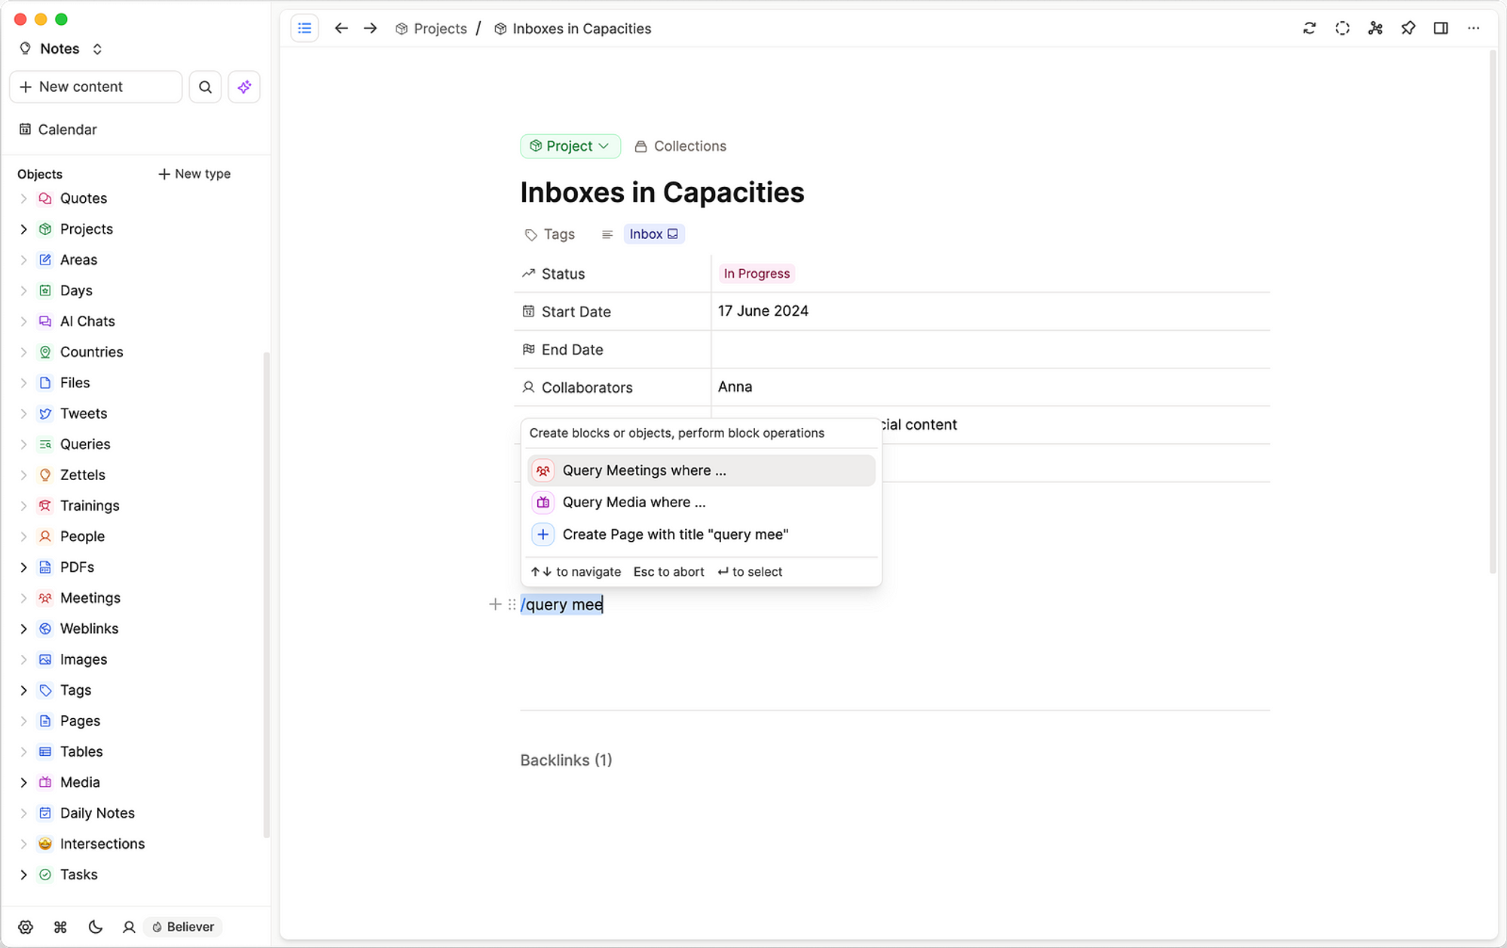Click the Meetings icon in sidebar
Viewport: 1507px width, 948px height.
pyautogui.click(x=44, y=598)
